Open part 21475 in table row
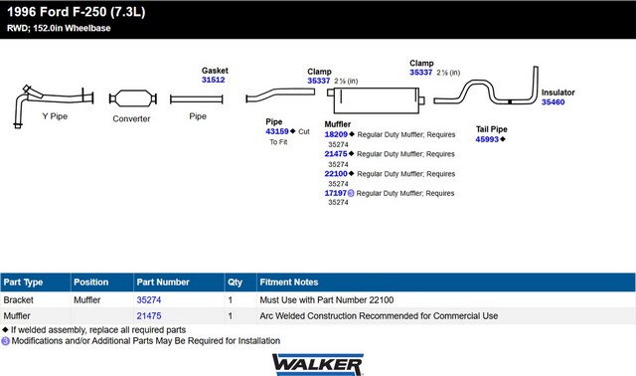636x376 pixels. click(x=149, y=316)
